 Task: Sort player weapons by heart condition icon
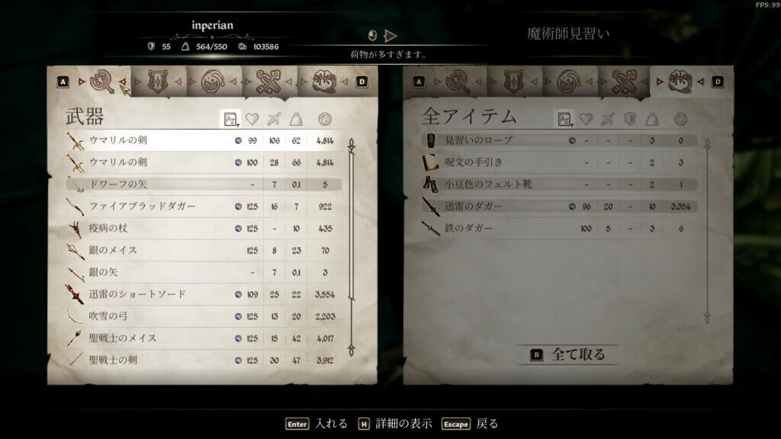[252, 119]
